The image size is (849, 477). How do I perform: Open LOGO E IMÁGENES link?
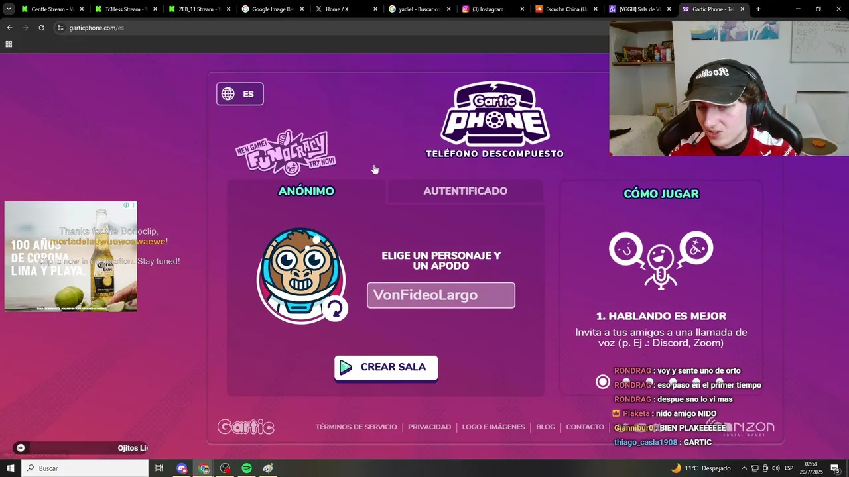(493, 427)
